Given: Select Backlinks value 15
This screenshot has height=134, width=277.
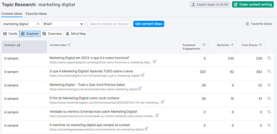Looking at the screenshot, I should (x=232, y=99).
